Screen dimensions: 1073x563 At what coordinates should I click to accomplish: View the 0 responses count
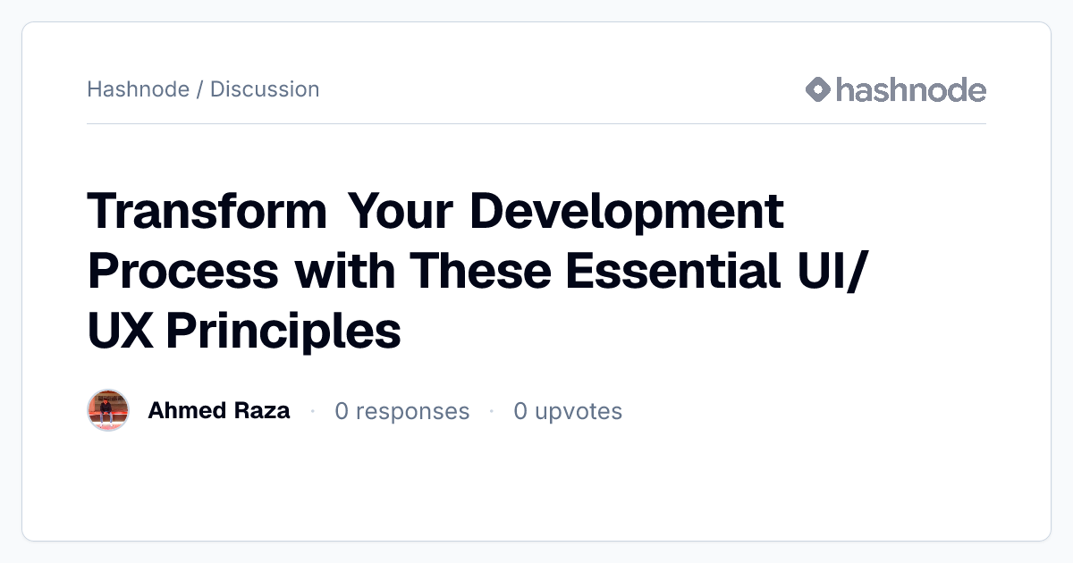pyautogui.click(x=402, y=411)
